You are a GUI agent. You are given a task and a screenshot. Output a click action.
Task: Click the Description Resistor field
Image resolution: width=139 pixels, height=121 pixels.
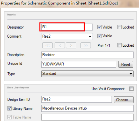click(87, 55)
